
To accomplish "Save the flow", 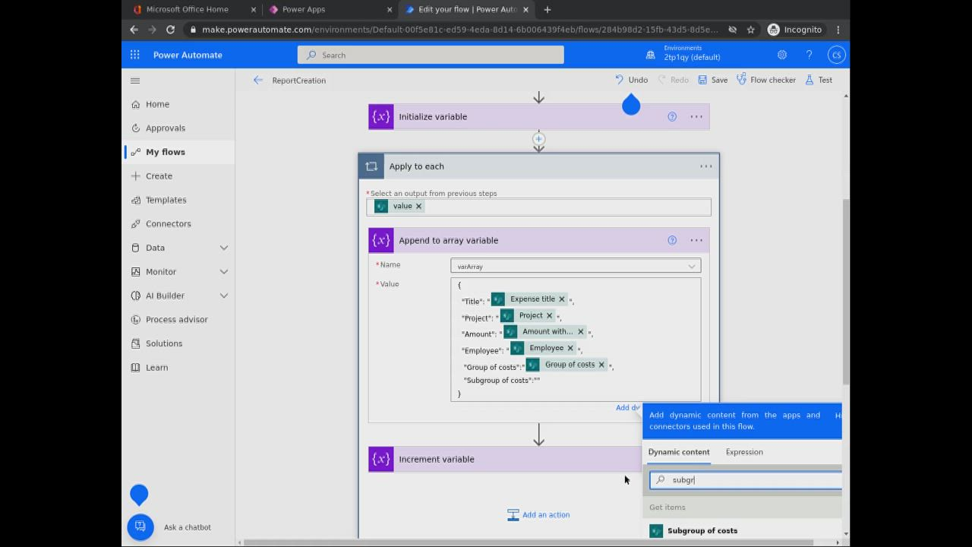I will (x=712, y=80).
